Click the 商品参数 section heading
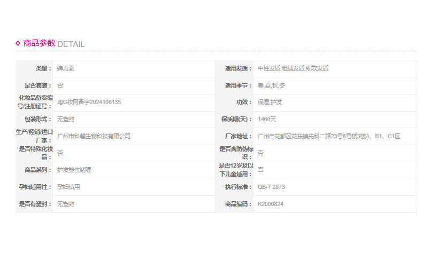Screen dimensions: 431x253 (39, 43)
